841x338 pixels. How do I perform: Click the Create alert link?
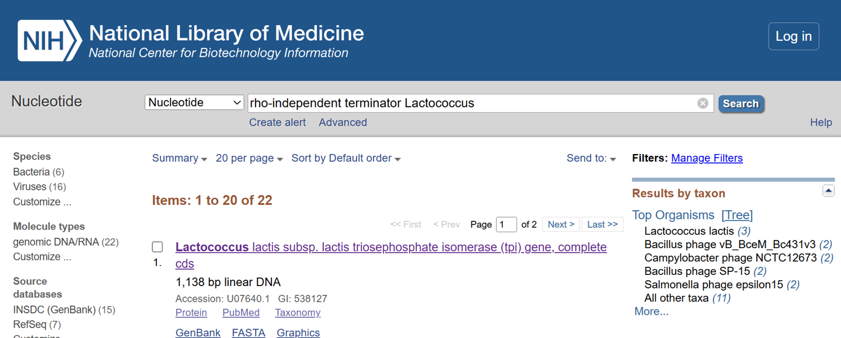coord(277,123)
